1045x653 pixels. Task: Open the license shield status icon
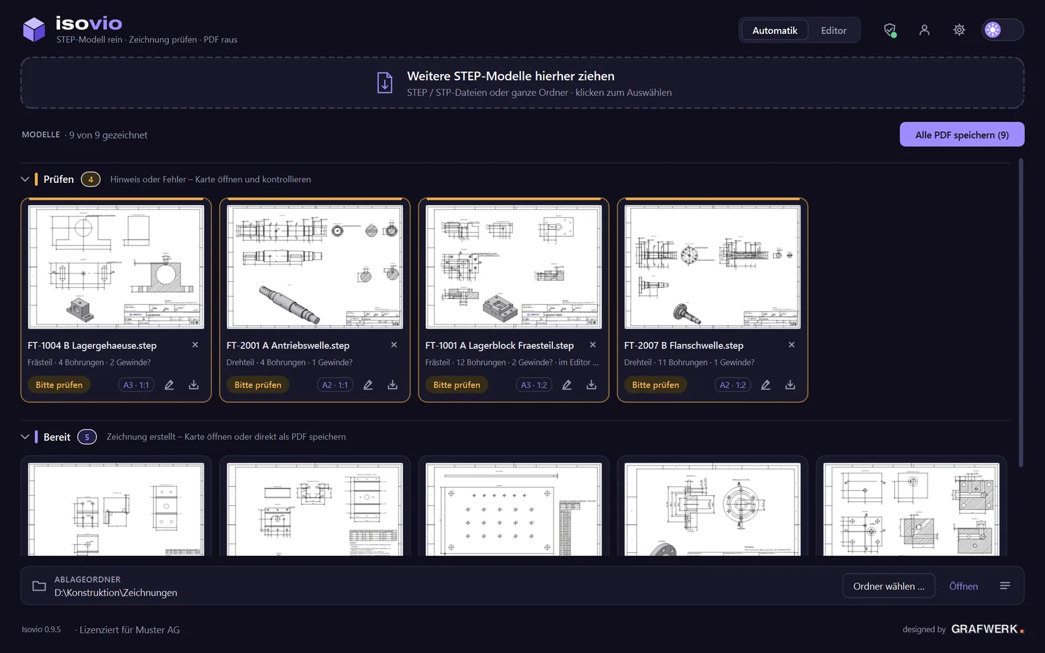click(x=890, y=30)
